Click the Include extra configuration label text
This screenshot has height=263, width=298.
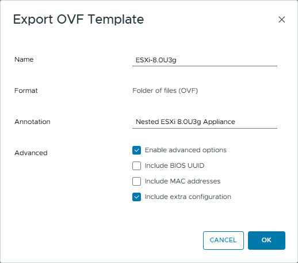(x=188, y=197)
